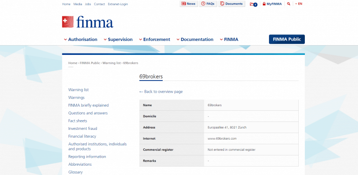Viewport: 358px width, 175px height.
Task: Open the watchlist folder icon
Action: (254, 4)
